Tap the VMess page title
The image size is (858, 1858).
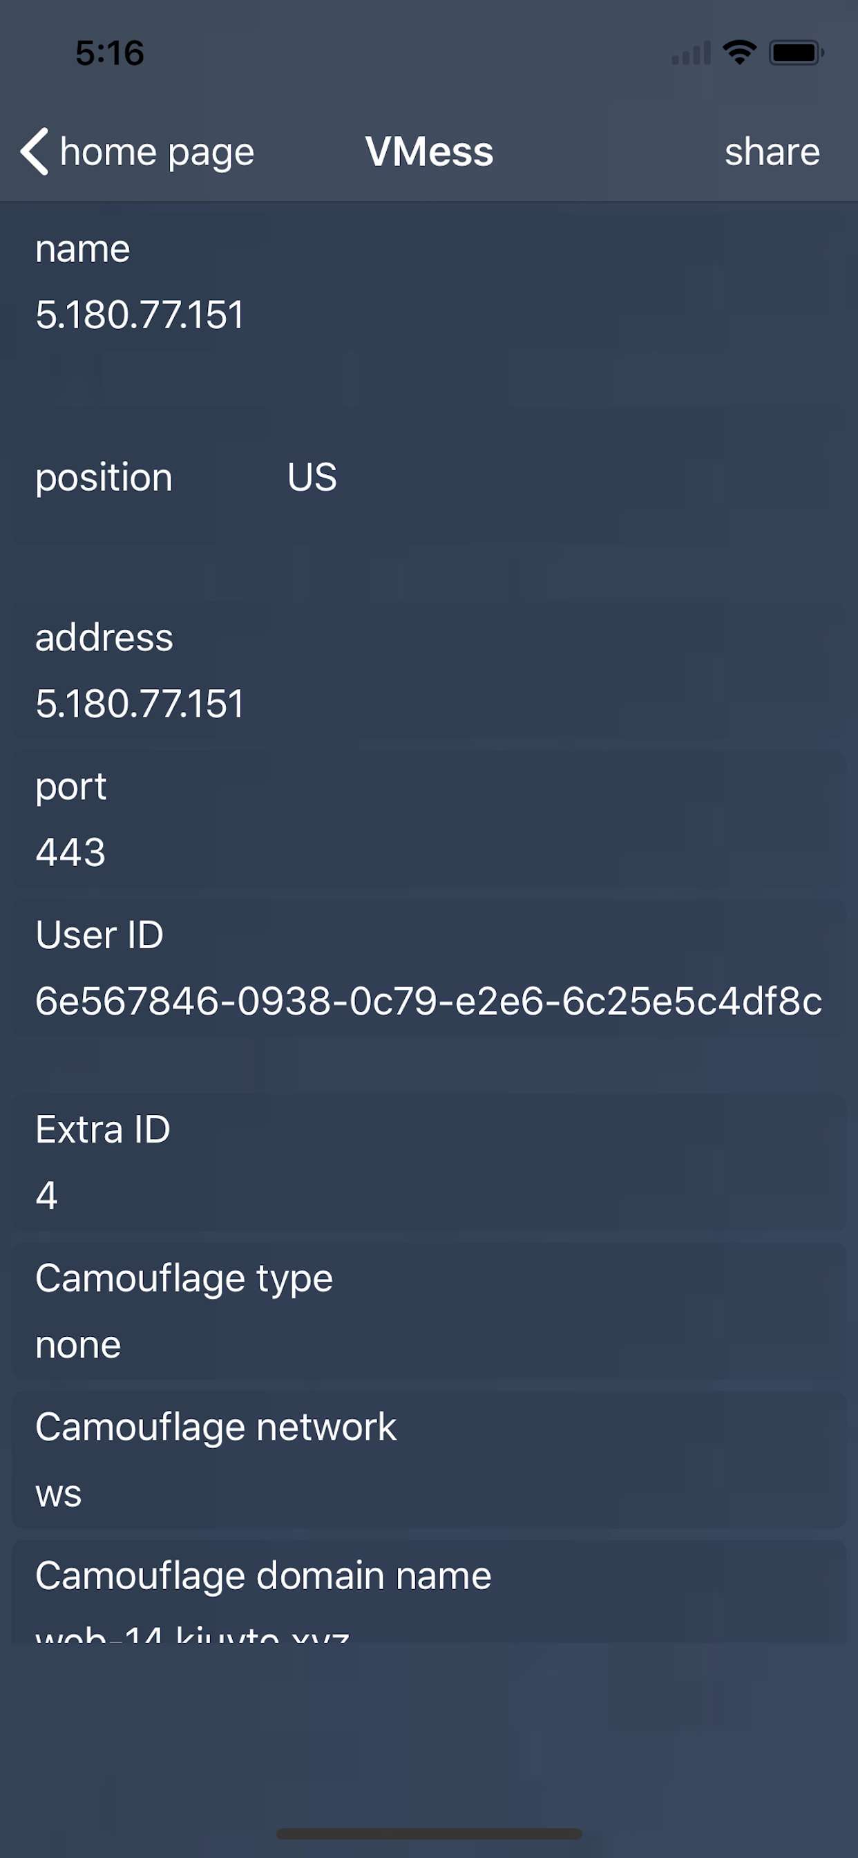[429, 152]
